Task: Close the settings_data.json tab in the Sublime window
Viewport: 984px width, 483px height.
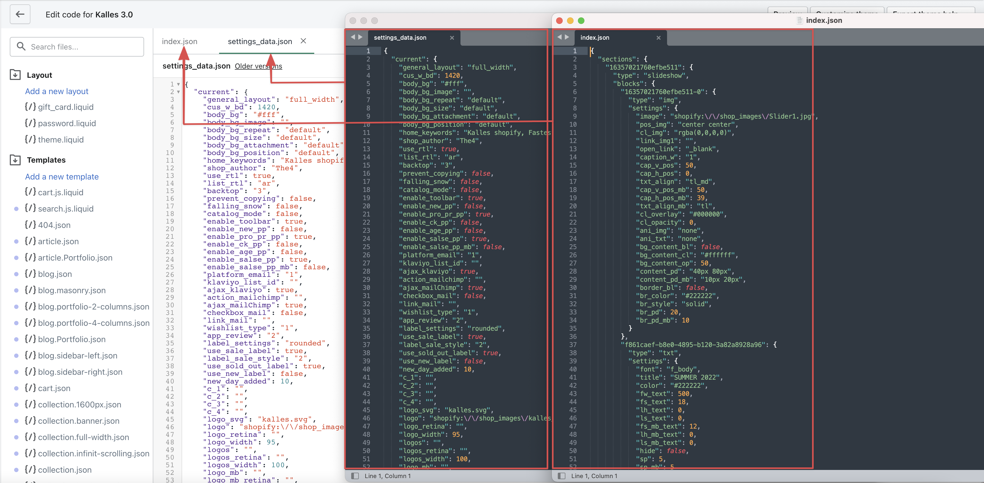Action: [452, 38]
